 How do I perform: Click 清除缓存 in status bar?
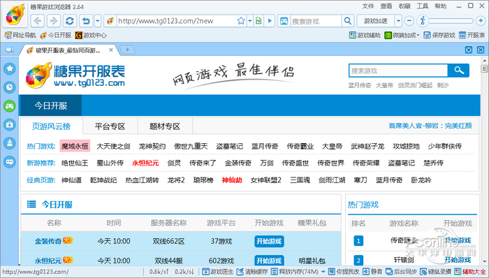click(x=252, y=272)
